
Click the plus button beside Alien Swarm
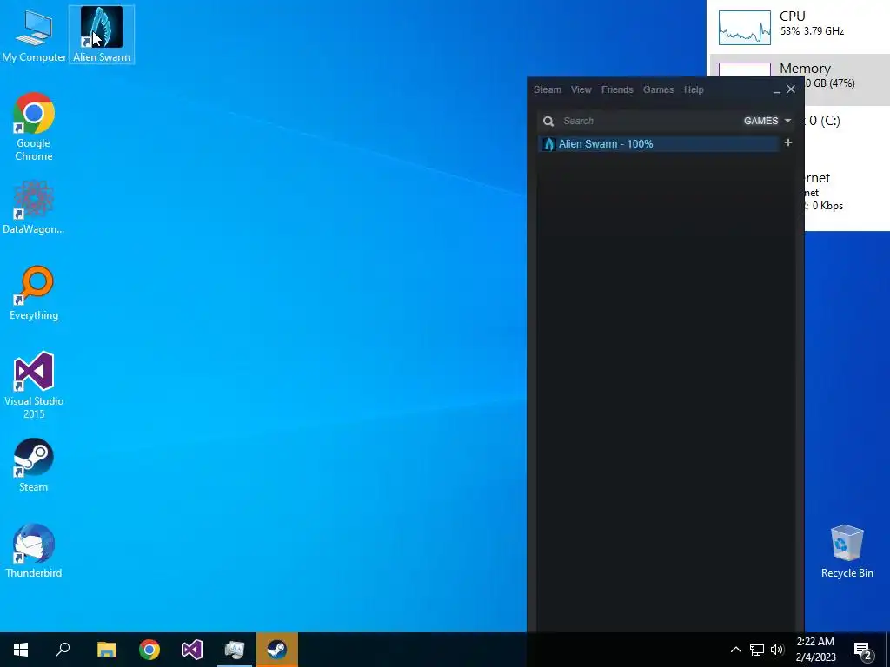pyautogui.click(x=787, y=143)
